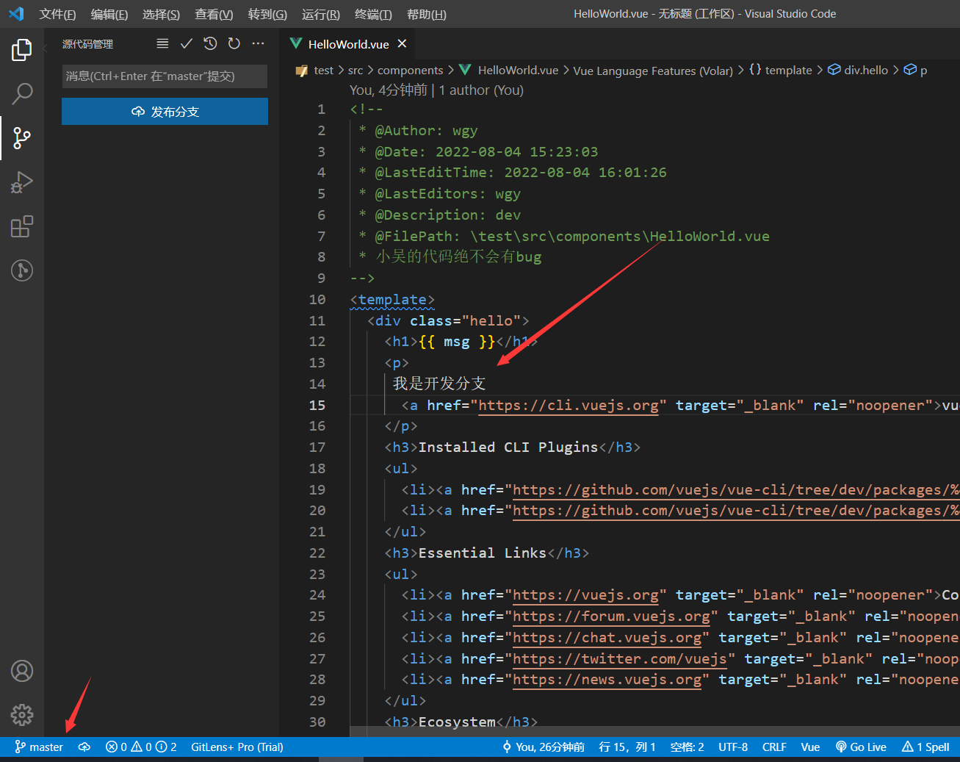Open the 帮助(H) menu
The height and width of the screenshot is (762, 960).
click(x=426, y=14)
